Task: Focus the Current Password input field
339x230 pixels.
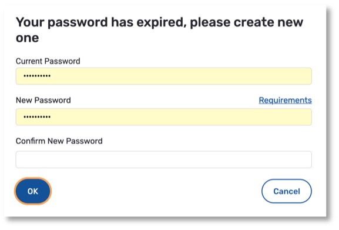Action: (164, 76)
